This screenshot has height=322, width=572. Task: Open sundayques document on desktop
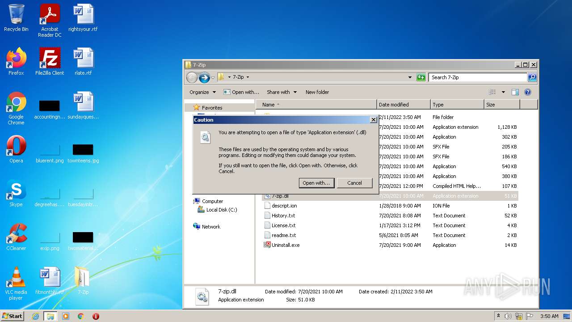pos(83,106)
